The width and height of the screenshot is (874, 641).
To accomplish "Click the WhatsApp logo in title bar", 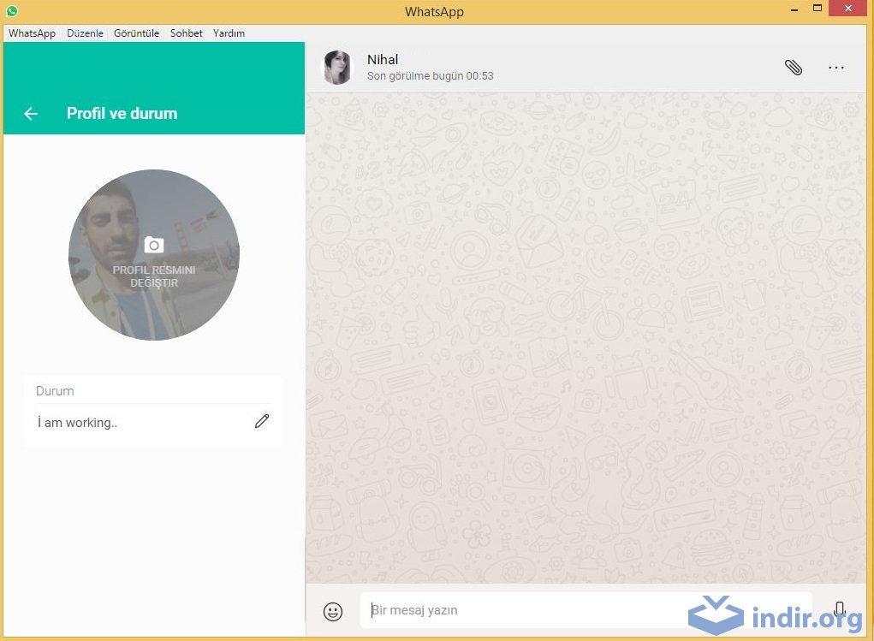I will (x=12, y=10).
